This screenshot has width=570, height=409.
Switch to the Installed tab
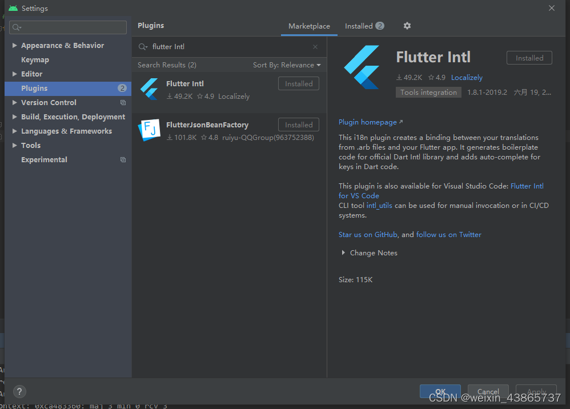tap(360, 26)
